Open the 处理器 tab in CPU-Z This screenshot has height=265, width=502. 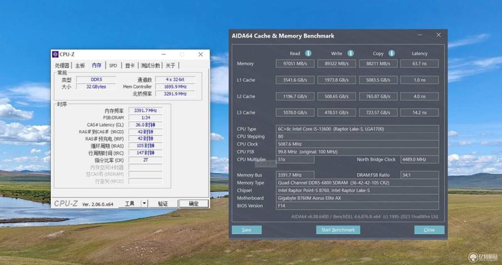point(62,65)
